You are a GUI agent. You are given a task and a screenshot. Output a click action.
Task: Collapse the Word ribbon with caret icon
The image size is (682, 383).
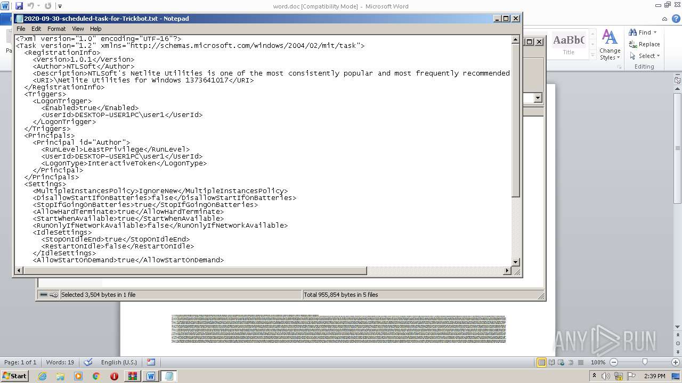coord(665,18)
